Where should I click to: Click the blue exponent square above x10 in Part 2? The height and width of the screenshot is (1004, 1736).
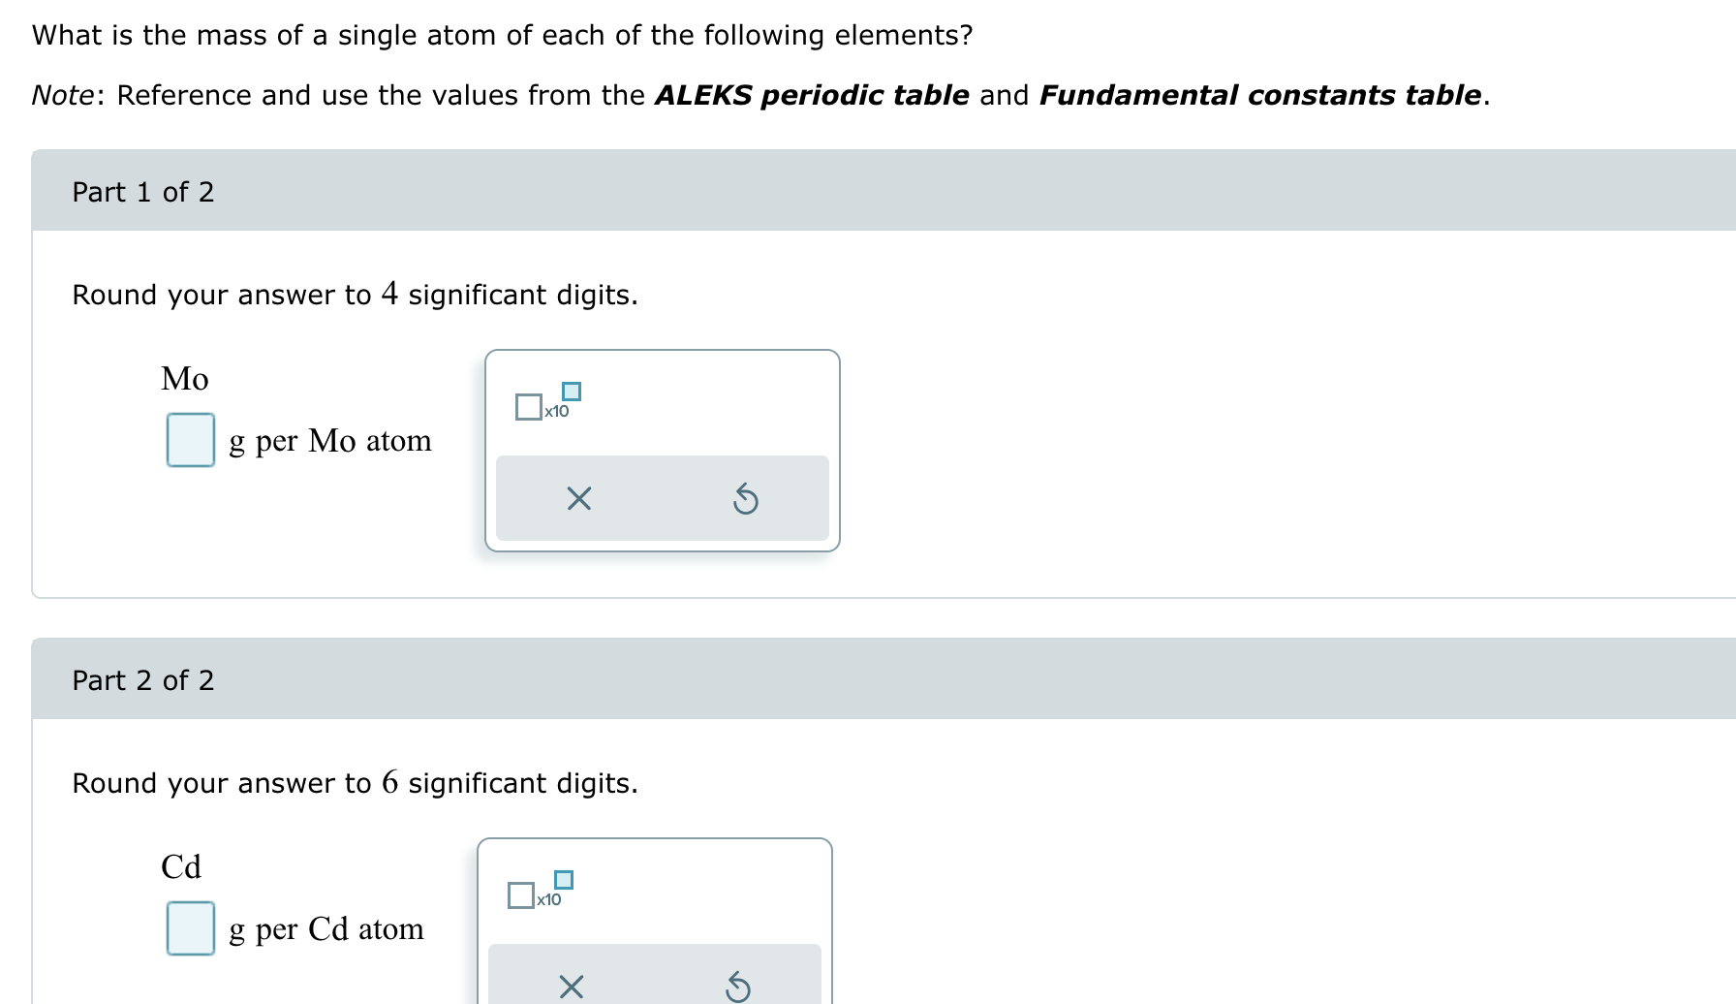pyautogui.click(x=561, y=880)
